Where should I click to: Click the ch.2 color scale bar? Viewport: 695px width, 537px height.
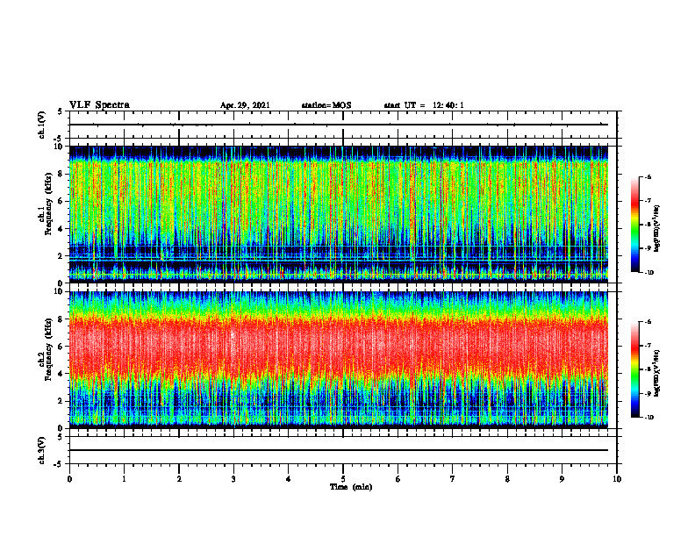click(x=634, y=369)
